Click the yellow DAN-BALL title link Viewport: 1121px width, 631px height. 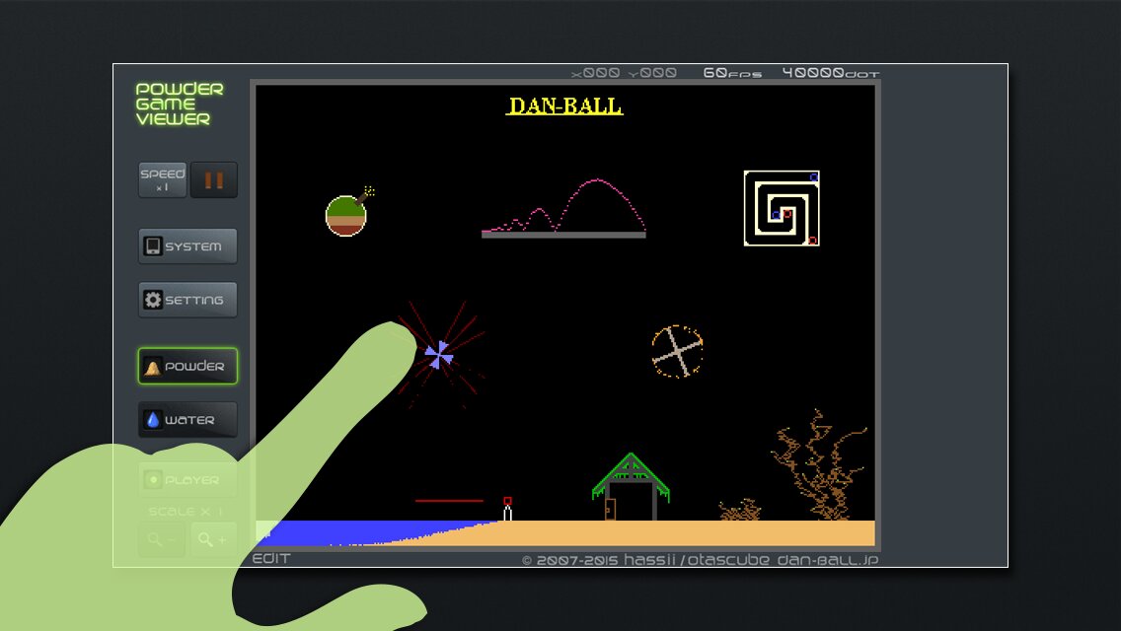[564, 105]
